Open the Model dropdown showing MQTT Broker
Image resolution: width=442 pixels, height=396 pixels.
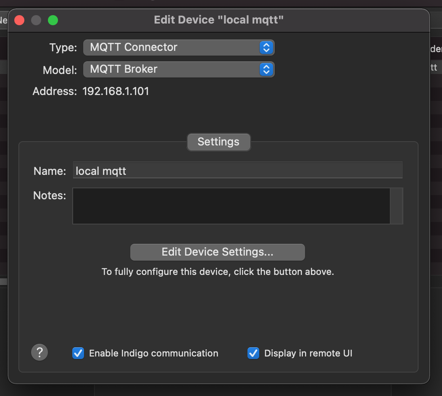179,69
